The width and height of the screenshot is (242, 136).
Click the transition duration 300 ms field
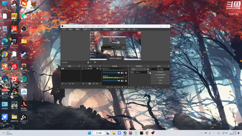point(140,72)
